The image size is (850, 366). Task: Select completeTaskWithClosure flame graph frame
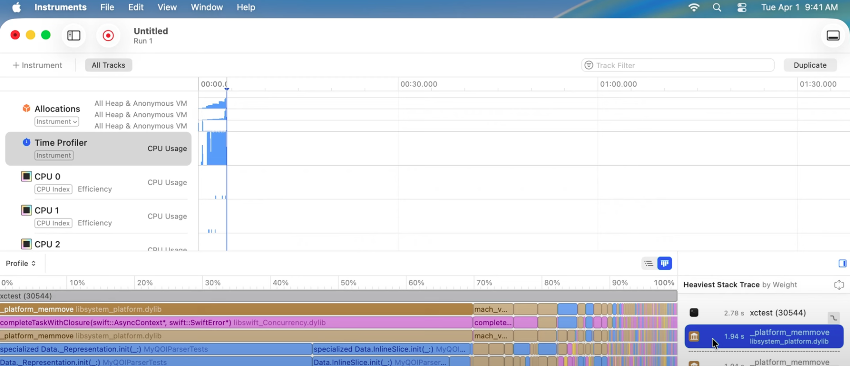pyautogui.click(x=236, y=322)
